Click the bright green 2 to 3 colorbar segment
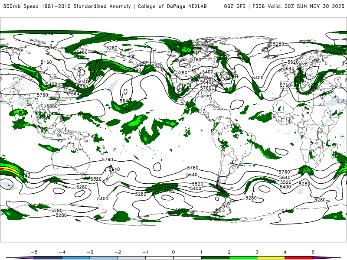 (243, 258)
